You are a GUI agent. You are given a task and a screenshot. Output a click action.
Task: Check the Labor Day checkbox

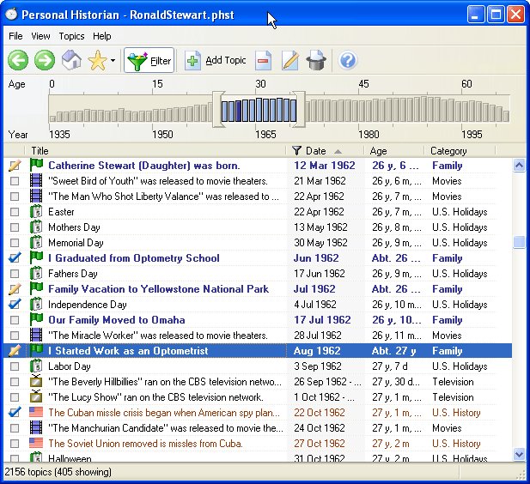pyautogui.click(x=15, y=366)
